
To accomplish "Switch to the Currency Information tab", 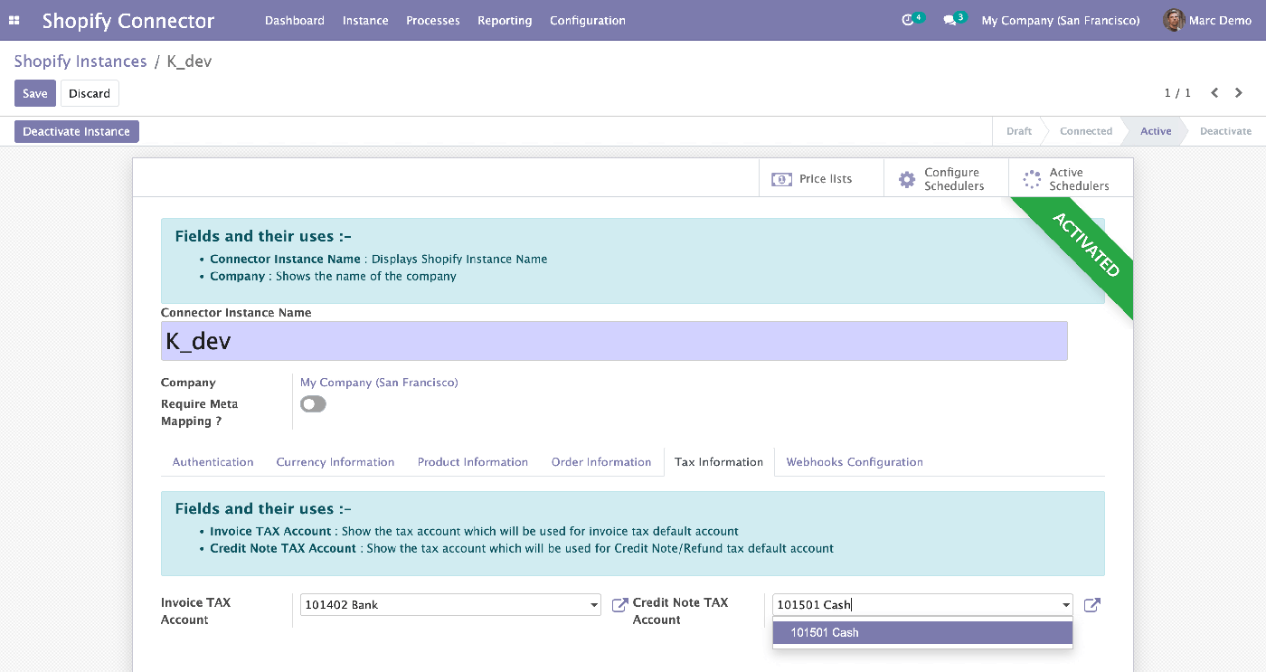I will (x=335, y=461).
